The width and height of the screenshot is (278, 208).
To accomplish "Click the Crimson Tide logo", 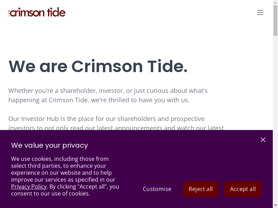I will [x=38, y=13].
